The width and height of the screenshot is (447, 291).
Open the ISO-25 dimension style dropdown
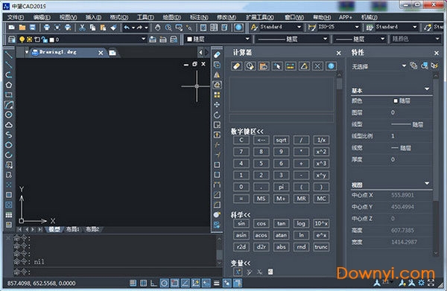pyautogui.click(x=357, y=27)
